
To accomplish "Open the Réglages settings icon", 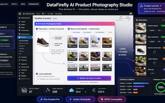I will [x=20, y=76].
